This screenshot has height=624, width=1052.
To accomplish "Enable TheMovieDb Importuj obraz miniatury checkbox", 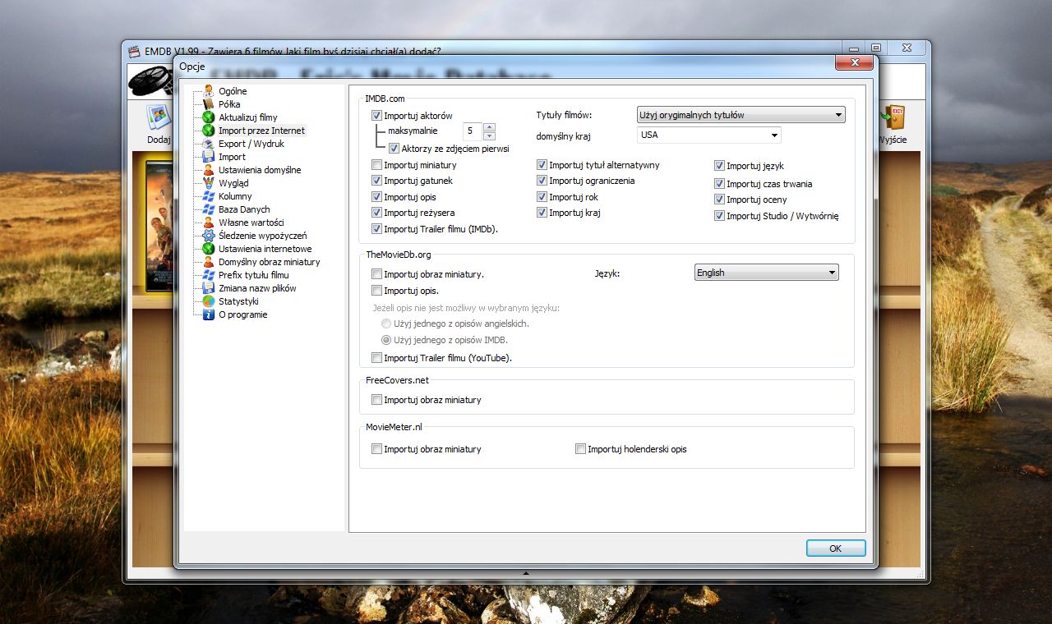I will point(376,274).
